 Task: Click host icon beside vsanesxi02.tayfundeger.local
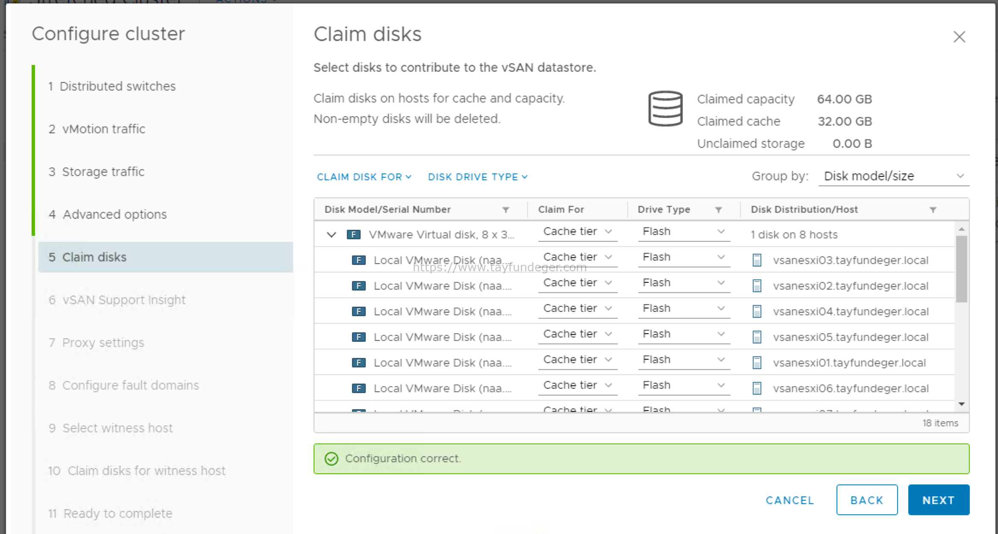point(757,286)
